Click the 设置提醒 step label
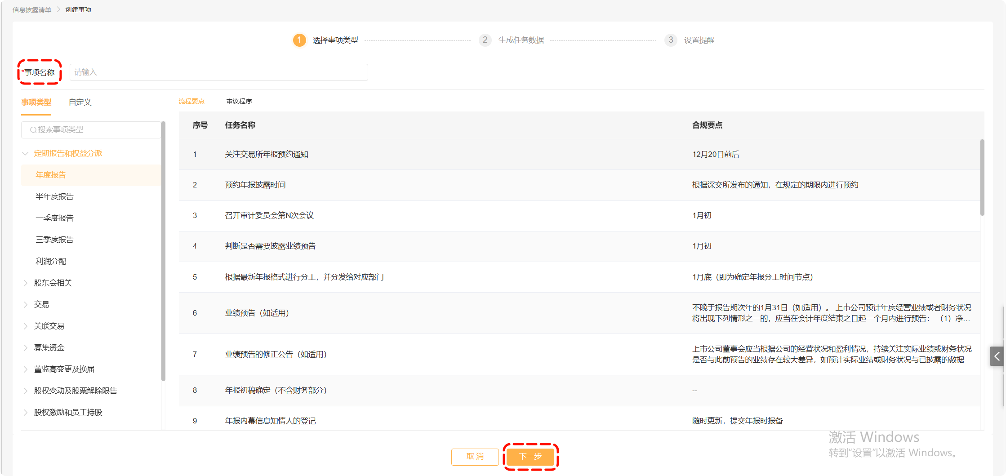 pos(699,40)
